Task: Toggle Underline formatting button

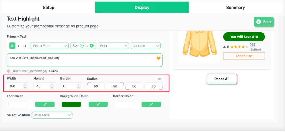Action: (25, 46)
